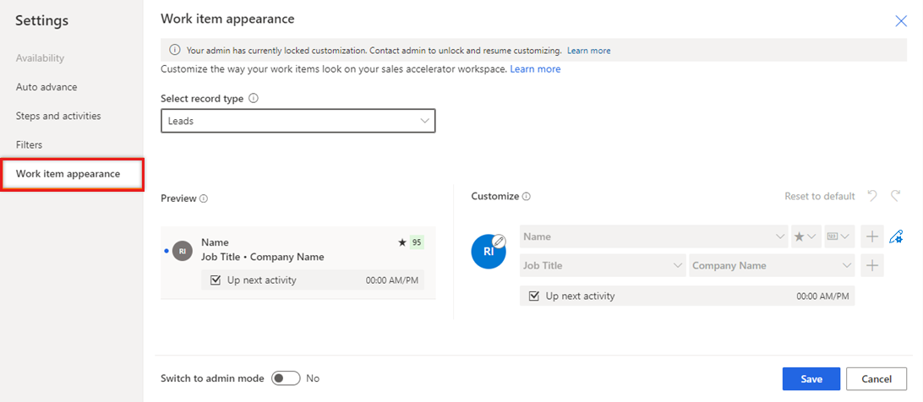
Task: Open the Leads record type dropdown
Action: tap(298, 121)
